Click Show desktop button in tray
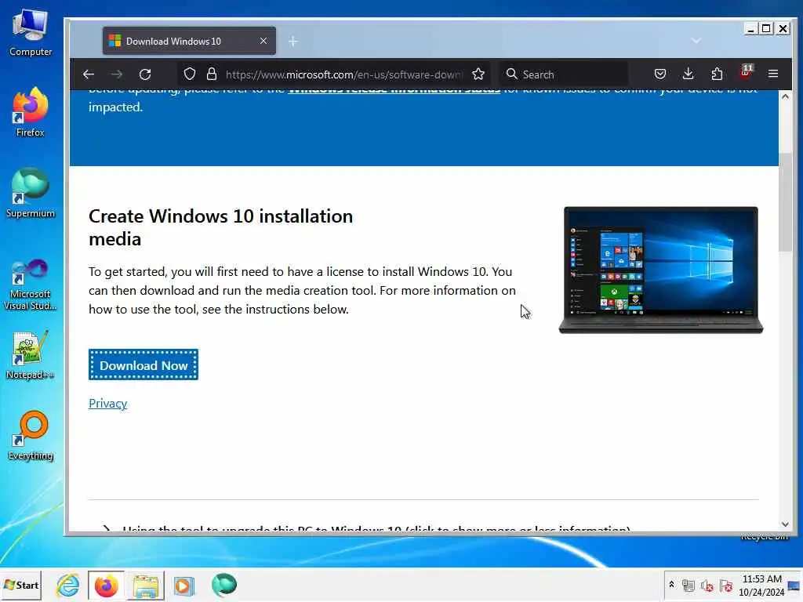 pos(794,585)
